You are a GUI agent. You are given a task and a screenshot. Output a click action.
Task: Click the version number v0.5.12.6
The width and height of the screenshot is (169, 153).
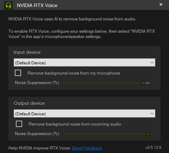(154, 147)
